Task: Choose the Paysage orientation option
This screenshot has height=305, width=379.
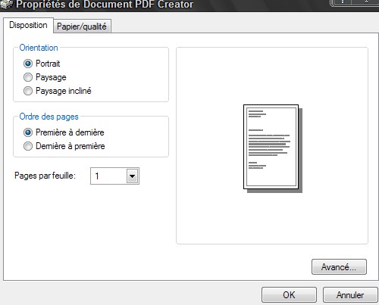Action: pyautogui.click(x=28, y=77)
